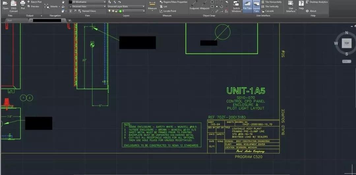Select the Measure tool
Screen dimensions: 356x175
(x=152, y=5)
